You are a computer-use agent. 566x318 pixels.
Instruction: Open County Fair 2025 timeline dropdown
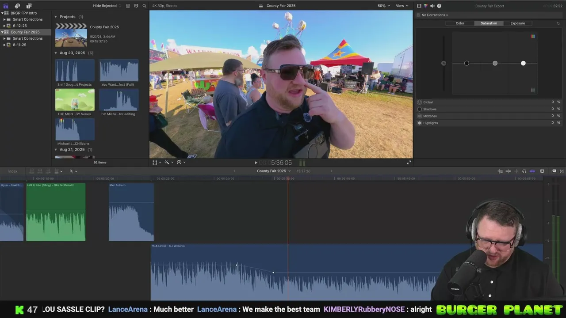[x=274, y=171]
